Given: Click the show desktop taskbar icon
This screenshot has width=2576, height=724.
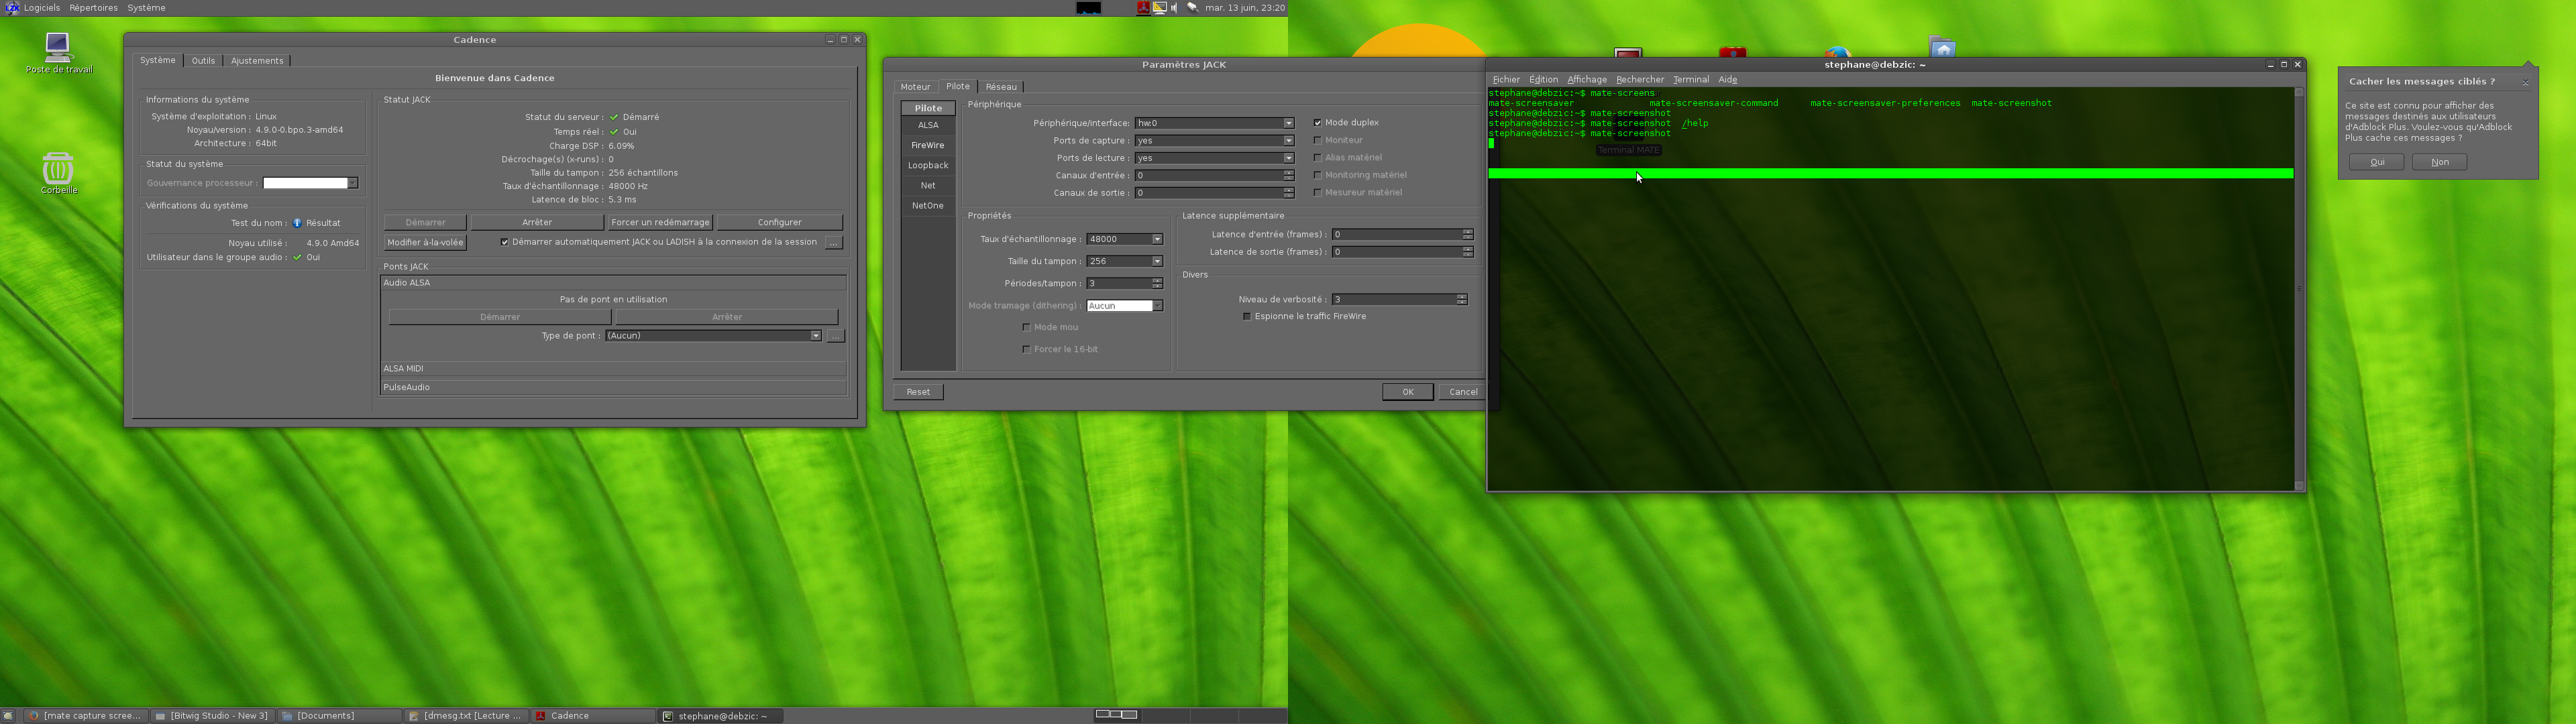Looking at the screenshot, I should pyautogui.click(x=8, y=716).
